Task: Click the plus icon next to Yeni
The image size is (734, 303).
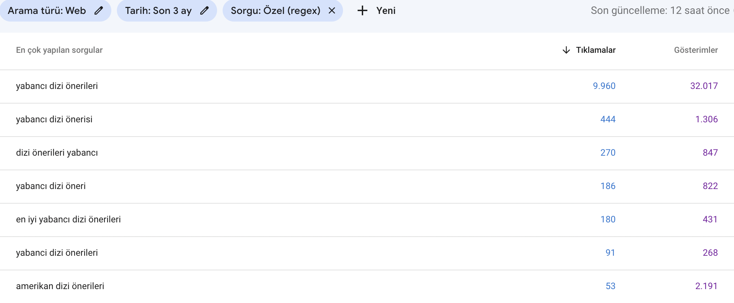Action: pyautogui.click(x=363, y=10)
